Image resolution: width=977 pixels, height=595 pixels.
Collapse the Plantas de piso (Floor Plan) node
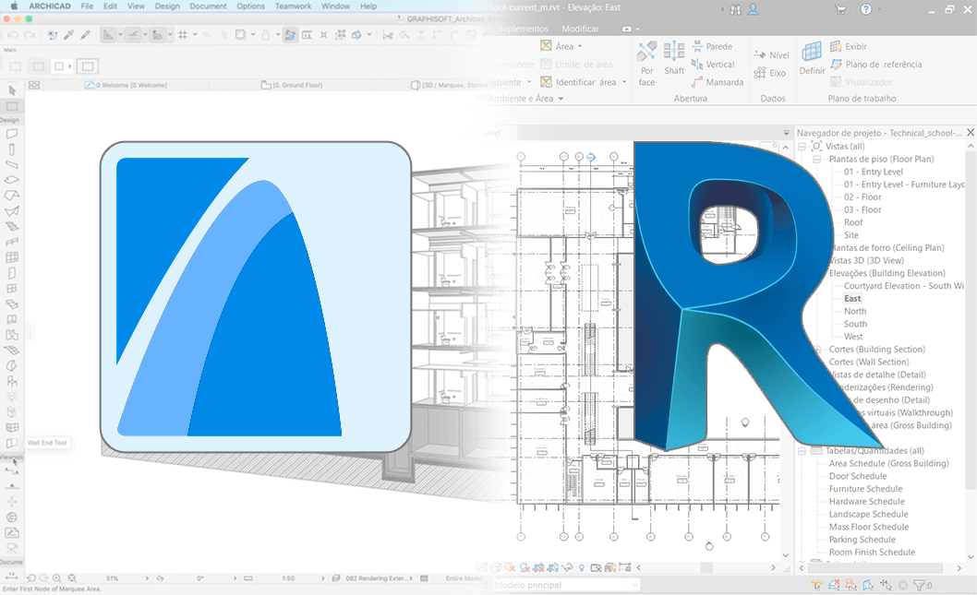pyautogui.click(x=816, y=160)
